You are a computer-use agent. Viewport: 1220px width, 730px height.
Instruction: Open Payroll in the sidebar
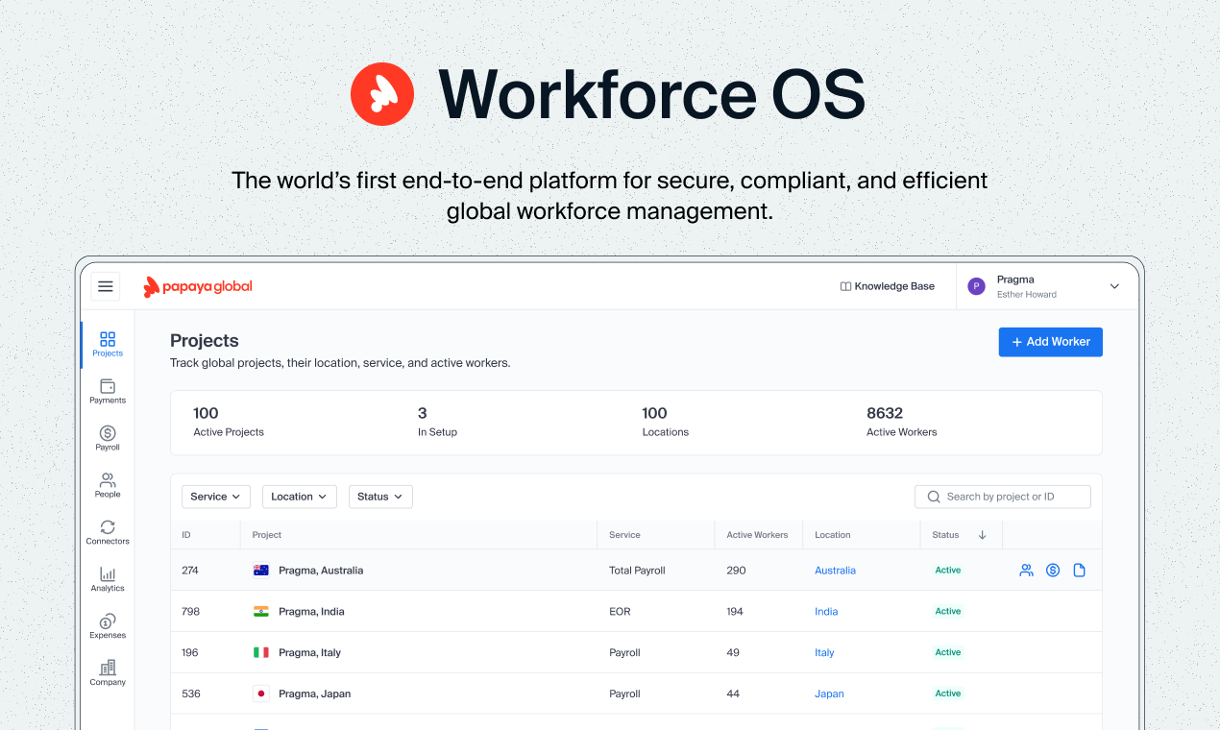point(108,439)
